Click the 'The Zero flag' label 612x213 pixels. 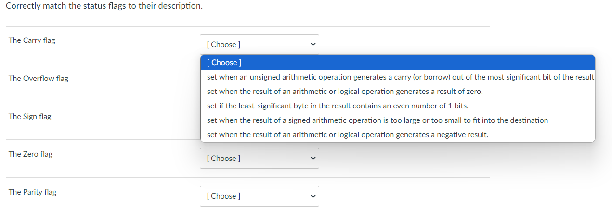[30, 154]
